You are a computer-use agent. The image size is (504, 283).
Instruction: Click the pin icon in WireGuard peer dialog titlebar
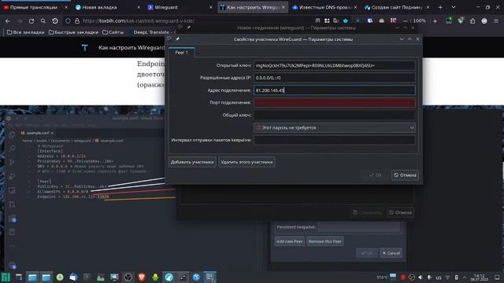pos(178,39)
